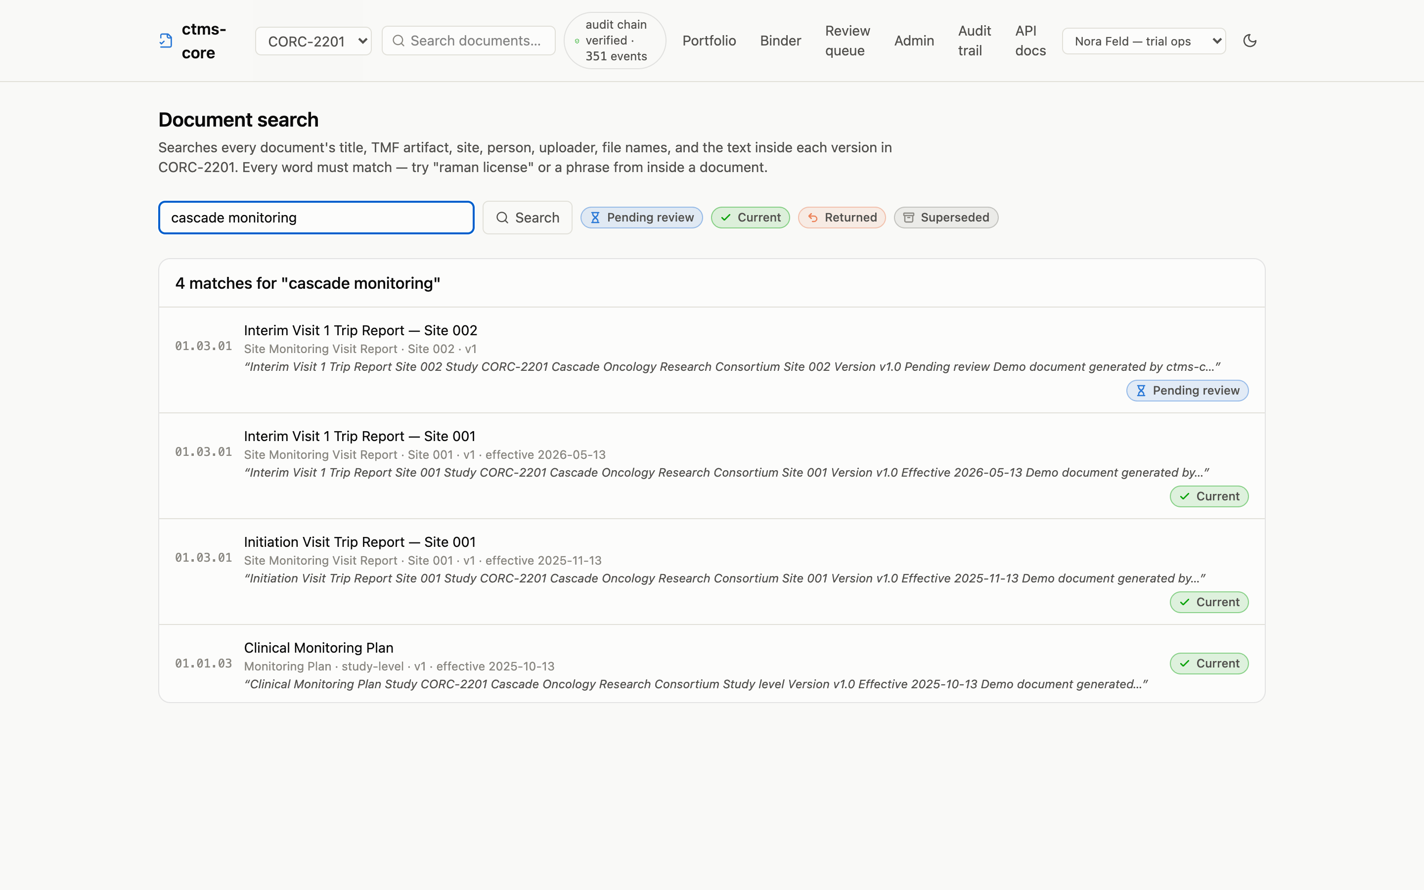Open the audit chain verified badge
1424x890 pixels.
615,41
